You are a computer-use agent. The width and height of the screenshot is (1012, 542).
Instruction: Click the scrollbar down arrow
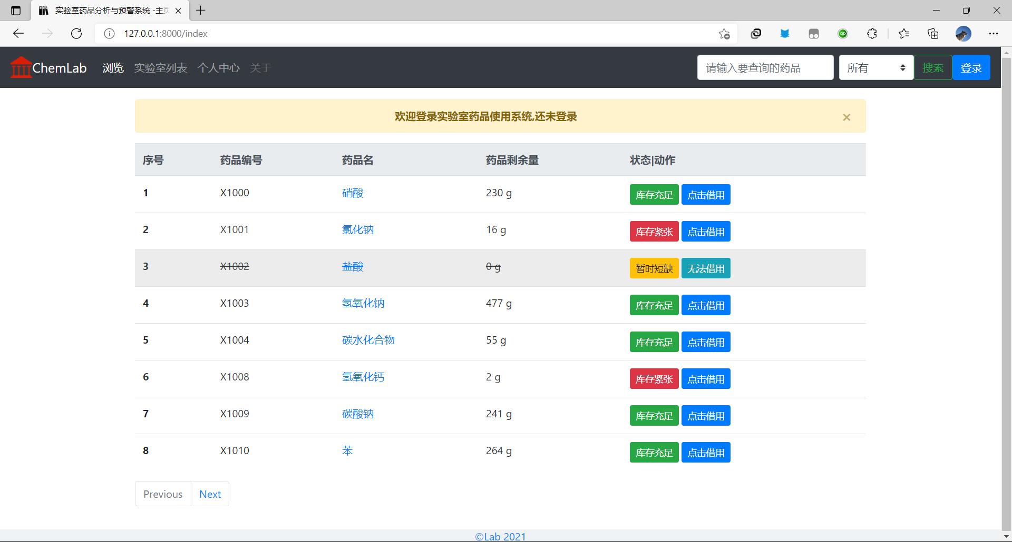pyautogui.click(x=1006, y=537)
